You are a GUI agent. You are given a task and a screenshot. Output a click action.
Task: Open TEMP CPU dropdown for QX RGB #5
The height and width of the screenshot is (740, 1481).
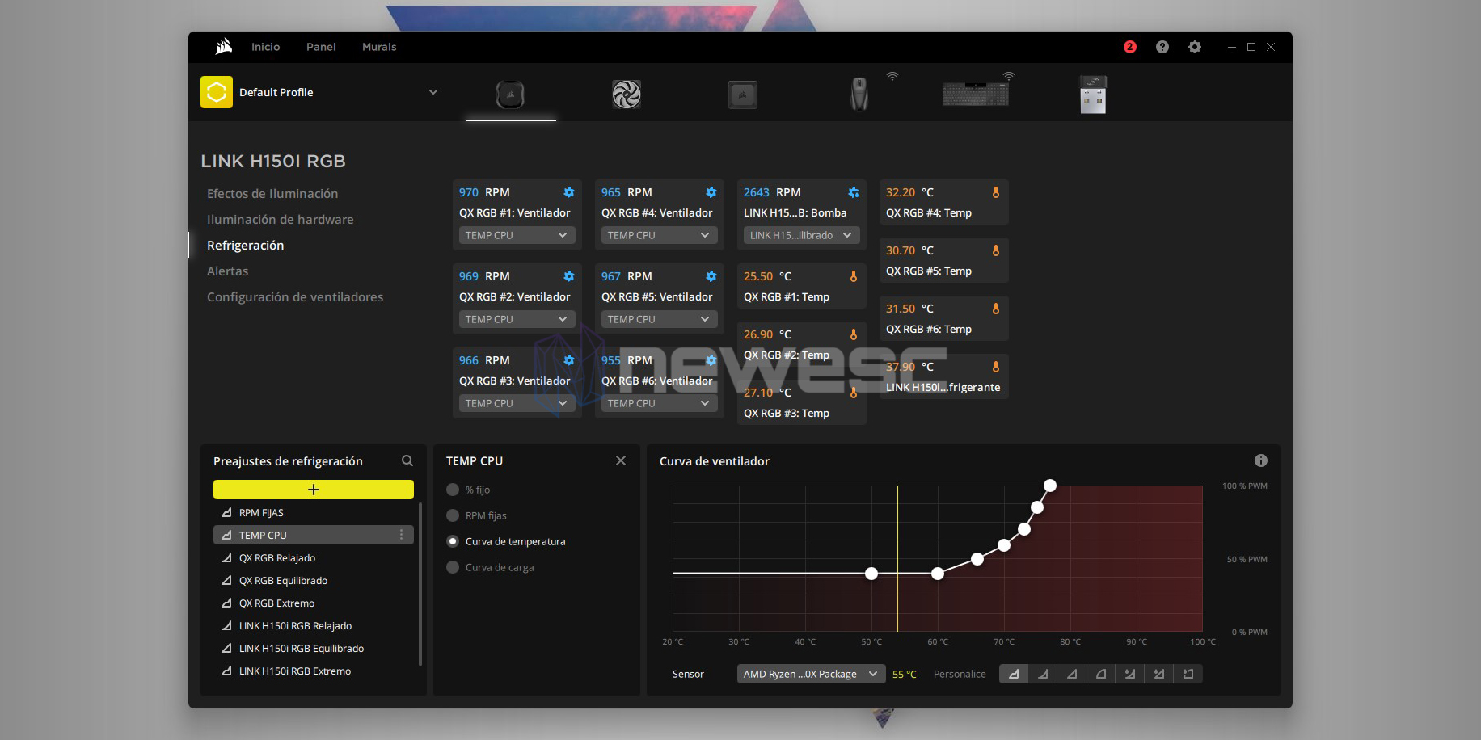(x=660, y=319)
